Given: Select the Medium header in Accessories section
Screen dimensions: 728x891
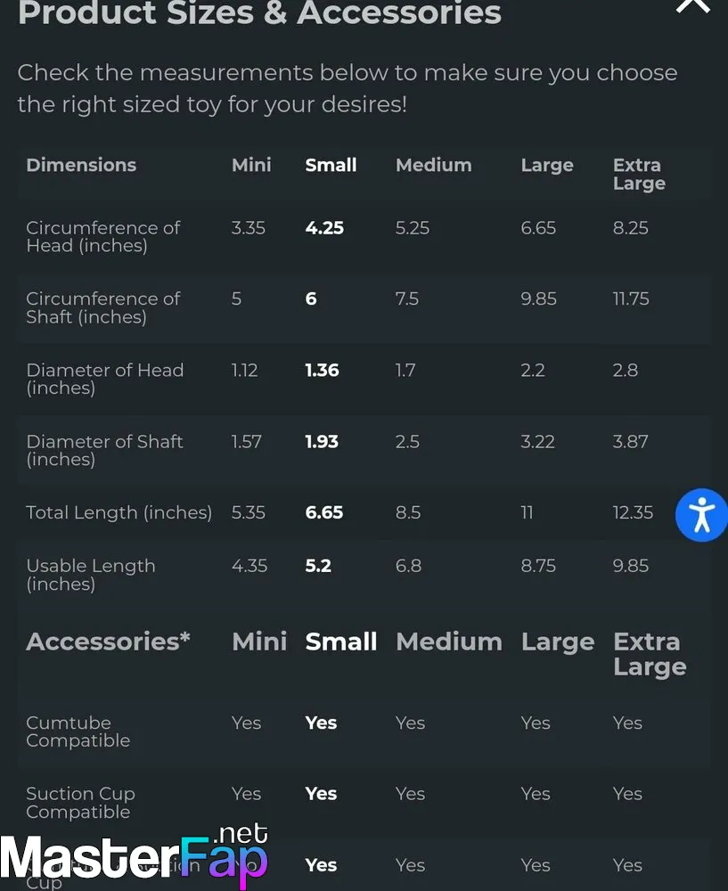Looking at the screenshot, I should click(x=449, y=642).
